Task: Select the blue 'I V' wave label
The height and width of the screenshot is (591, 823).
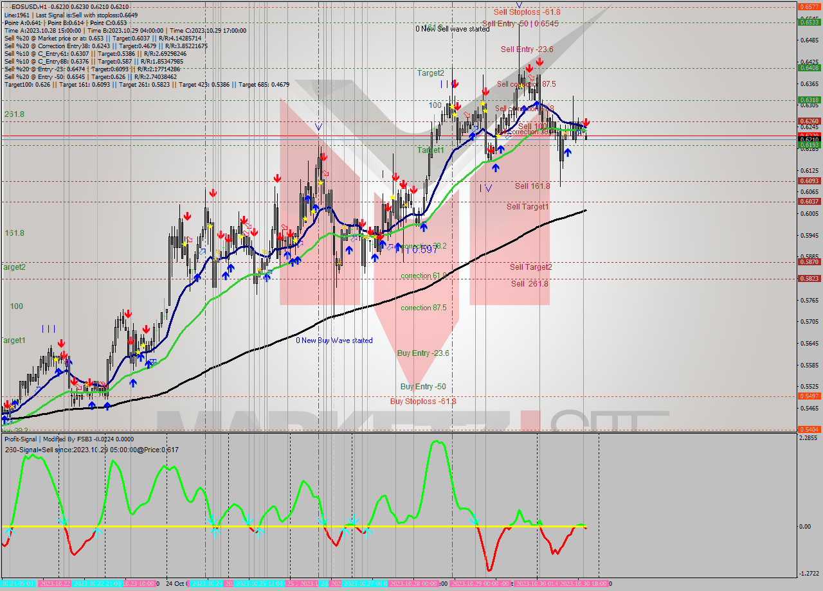Action: pyautogui.click(x=485, y=188)
